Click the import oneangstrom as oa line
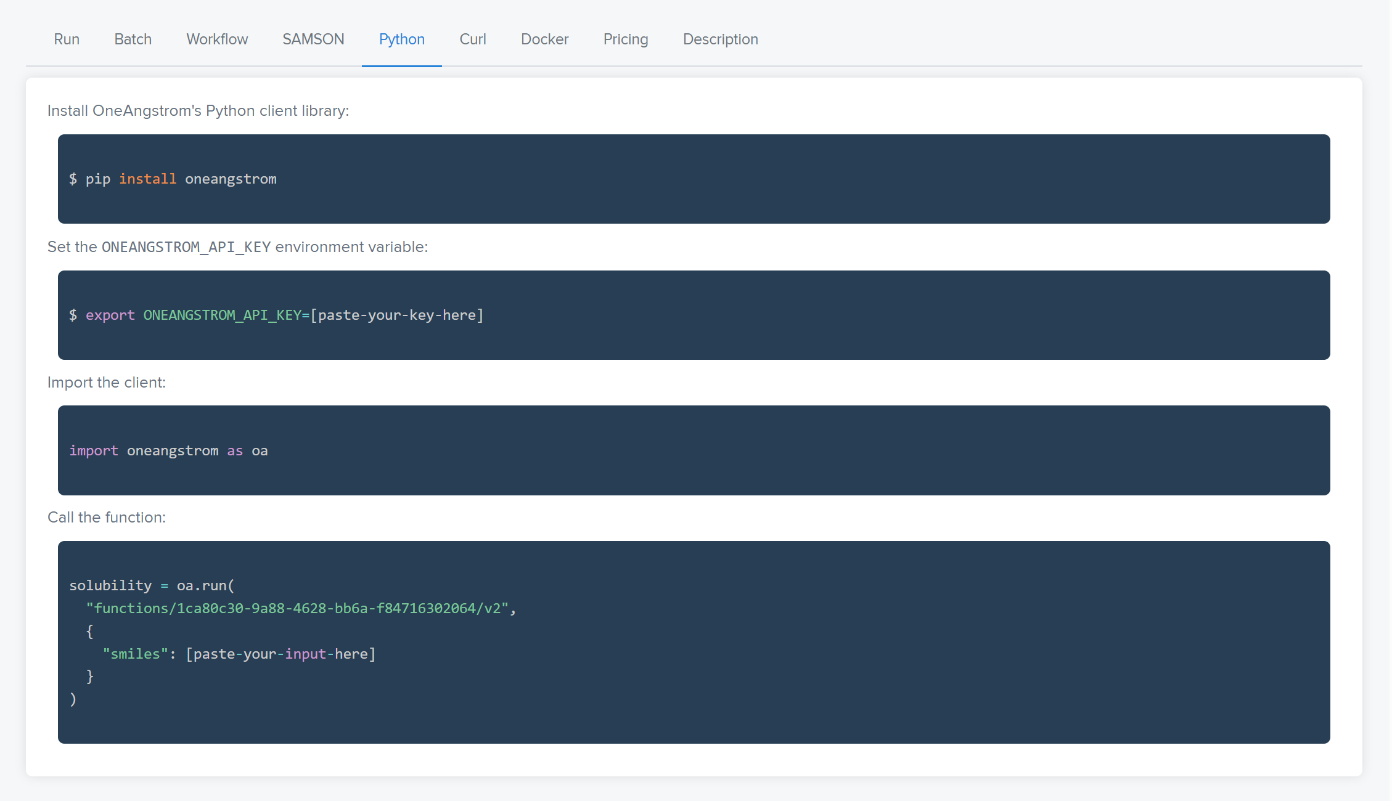The width and height of the screenshot is (1392, 801). pyautogui.click(x=168, y=451)
